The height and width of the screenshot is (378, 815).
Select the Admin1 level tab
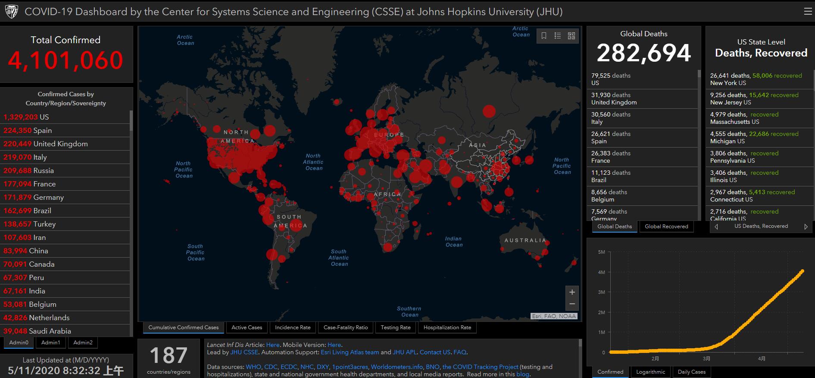tap(51, 343)
